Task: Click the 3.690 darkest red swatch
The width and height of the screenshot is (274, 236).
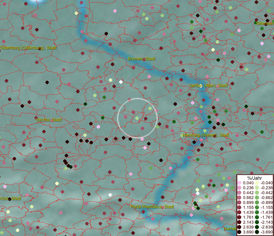Action: click(239, 232)
